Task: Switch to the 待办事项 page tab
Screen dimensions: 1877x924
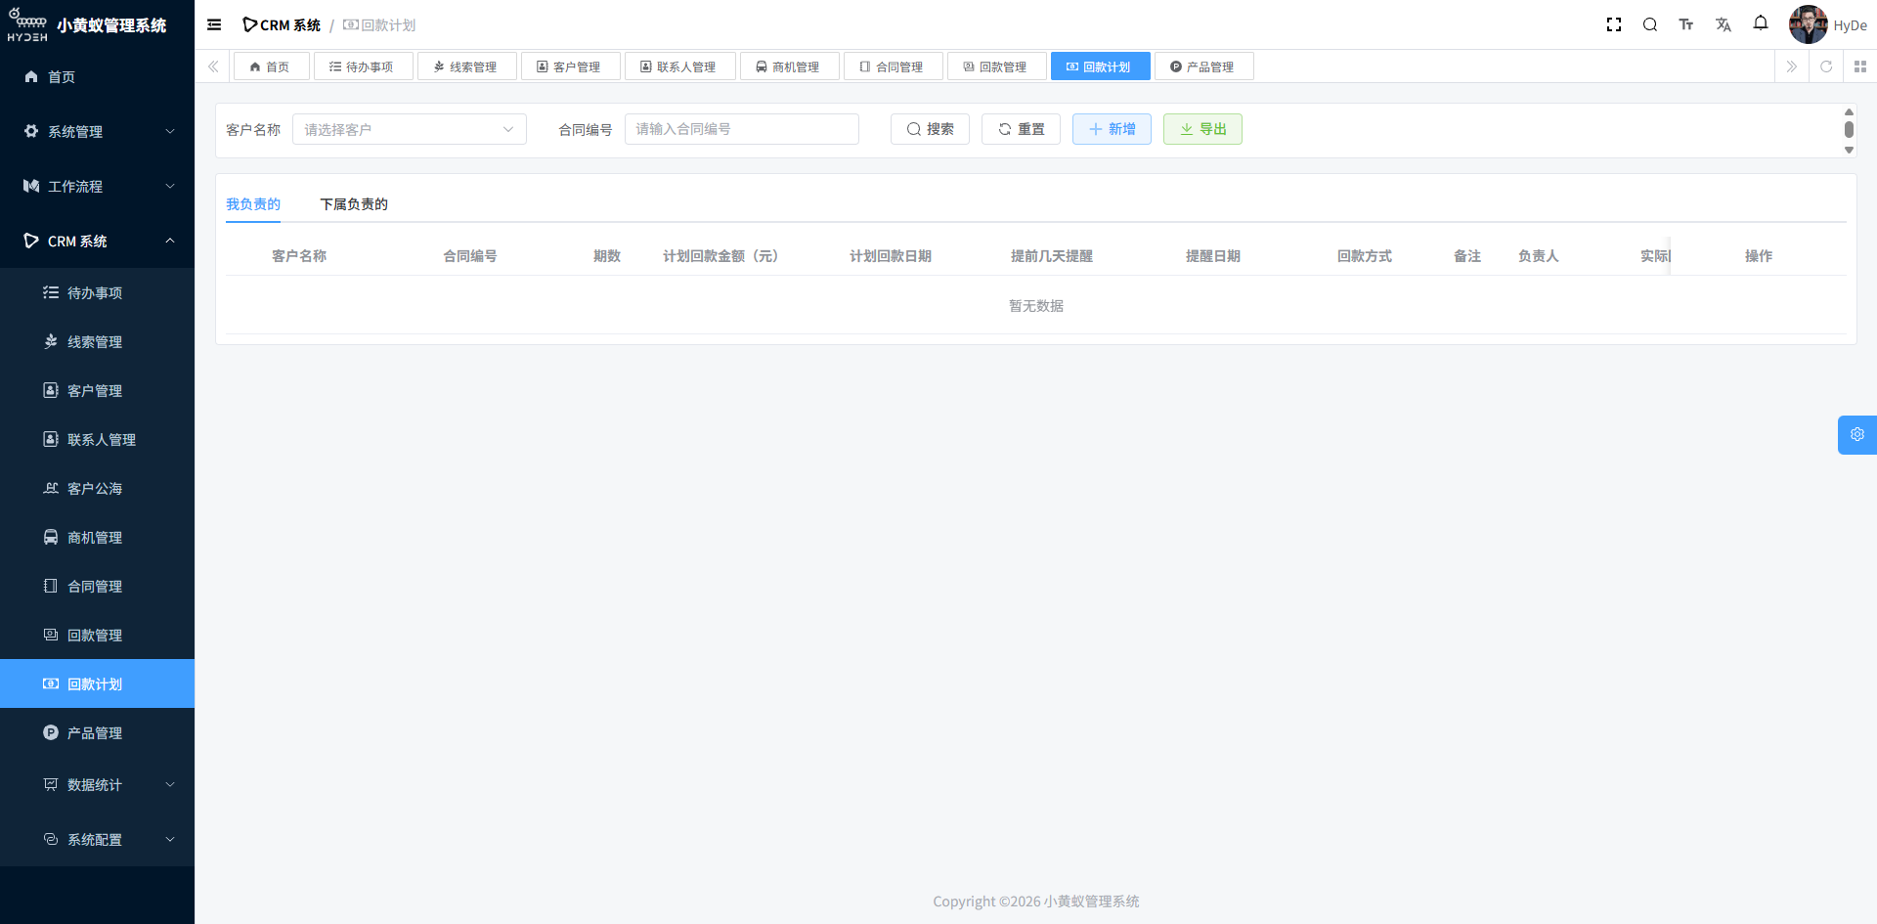Action: point(363,66)
